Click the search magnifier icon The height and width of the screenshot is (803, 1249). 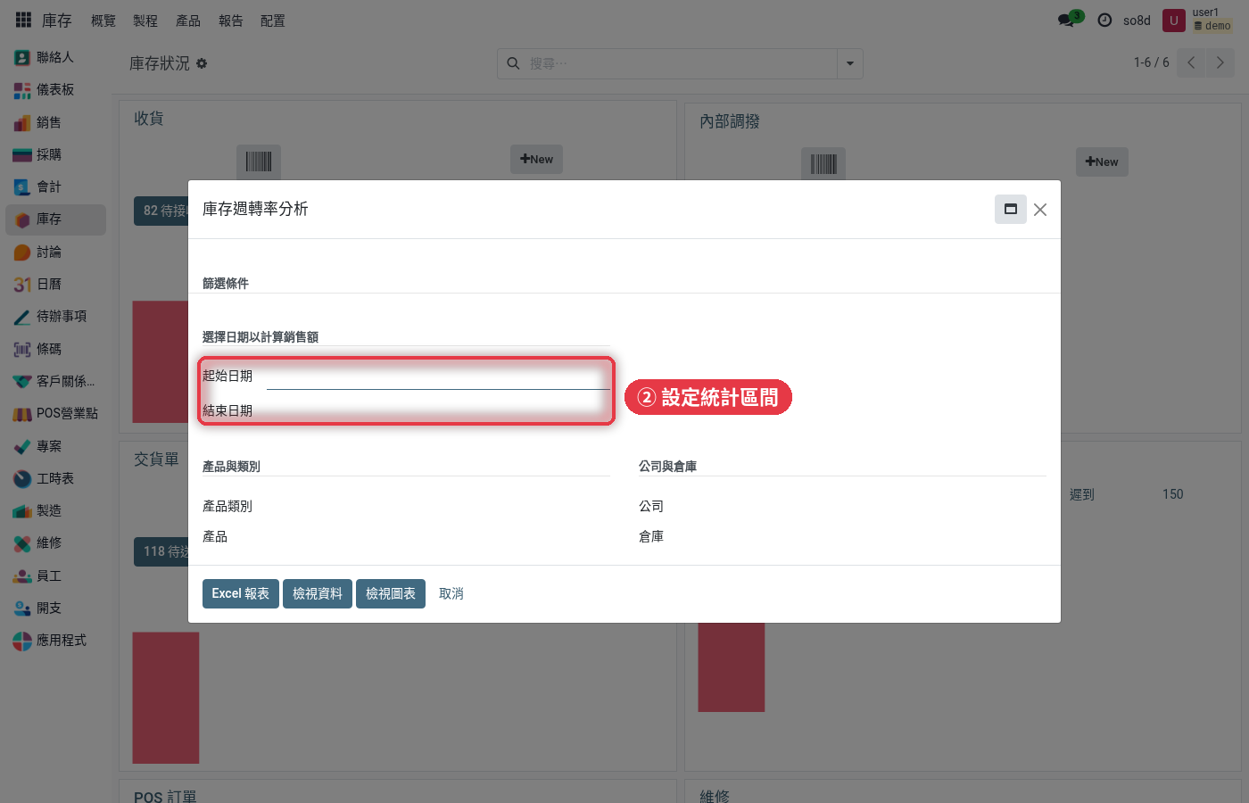pyautogui.click(x=513, y=63)
